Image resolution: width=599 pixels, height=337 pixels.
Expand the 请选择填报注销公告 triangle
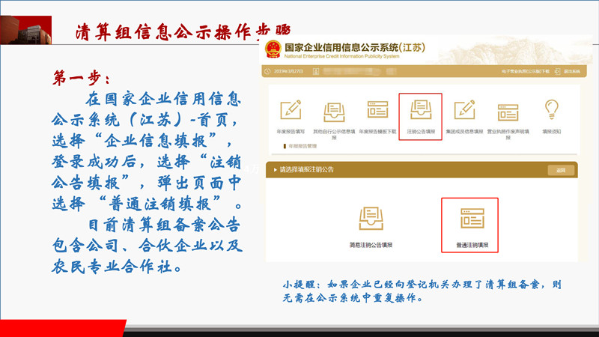(x=275, y=170)
